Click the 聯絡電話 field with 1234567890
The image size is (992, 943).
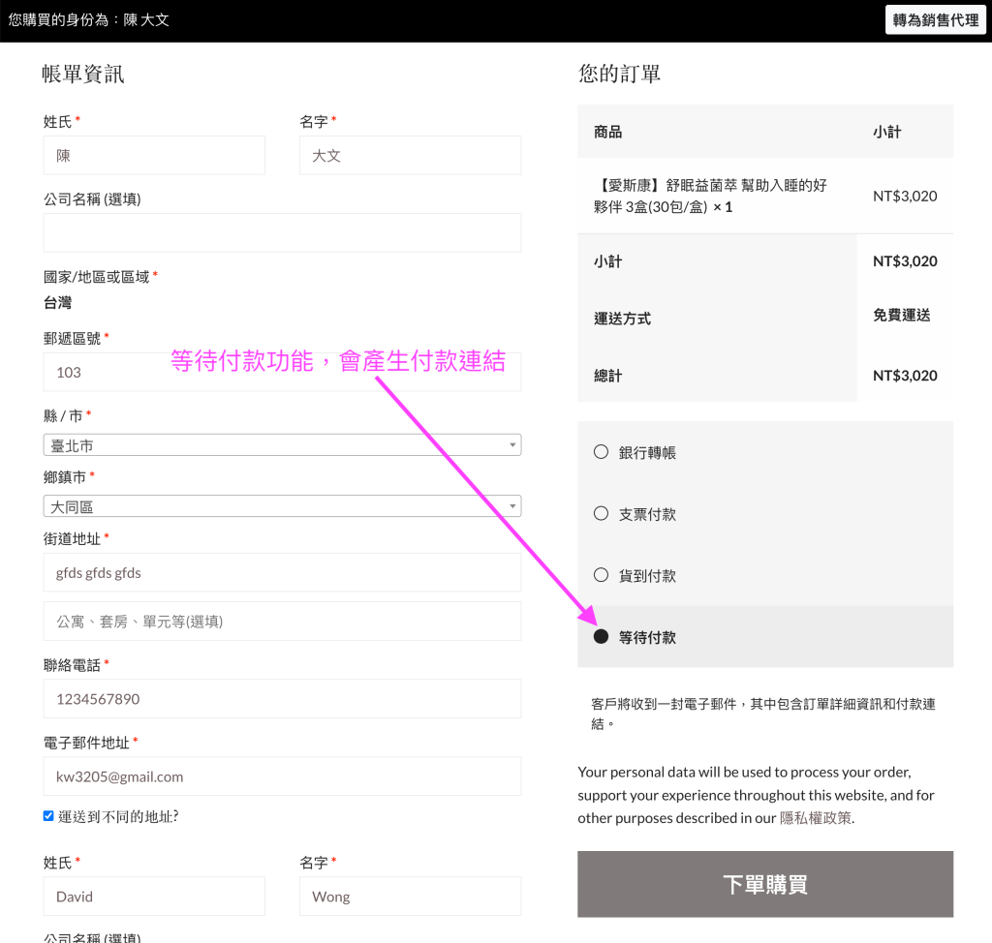tap(282, 699)
